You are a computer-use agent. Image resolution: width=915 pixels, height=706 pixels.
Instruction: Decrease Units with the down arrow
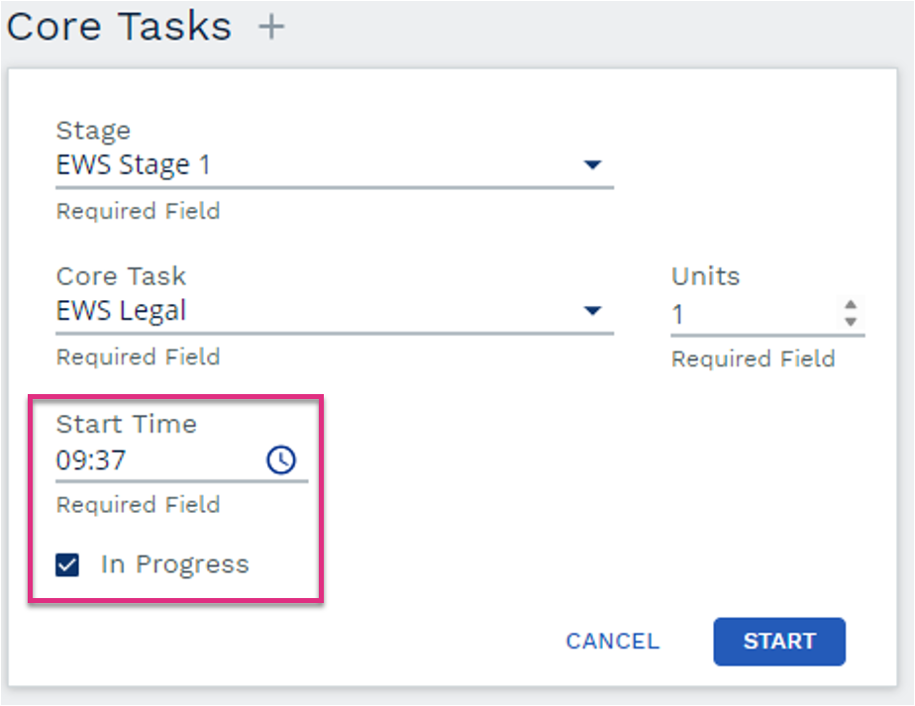click(851, 322)
